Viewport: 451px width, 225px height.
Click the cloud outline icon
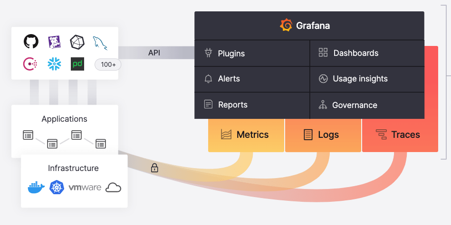pos(113,188)
